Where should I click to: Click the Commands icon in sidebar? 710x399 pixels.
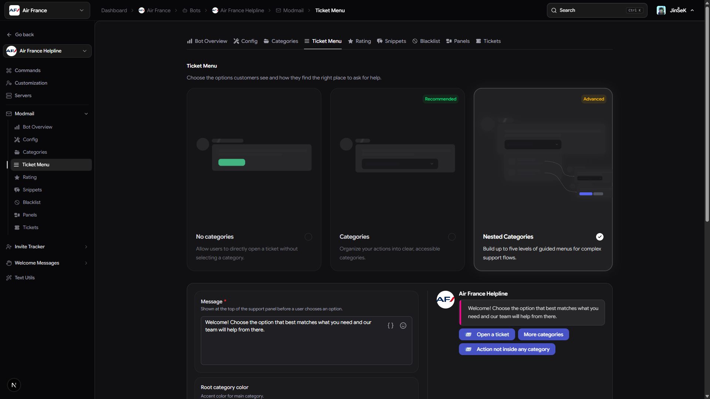click(9, 71)
